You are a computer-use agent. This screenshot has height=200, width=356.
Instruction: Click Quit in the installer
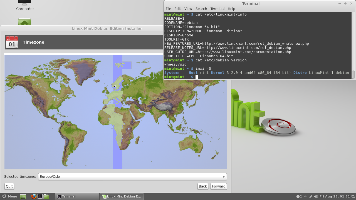(9, 186)
